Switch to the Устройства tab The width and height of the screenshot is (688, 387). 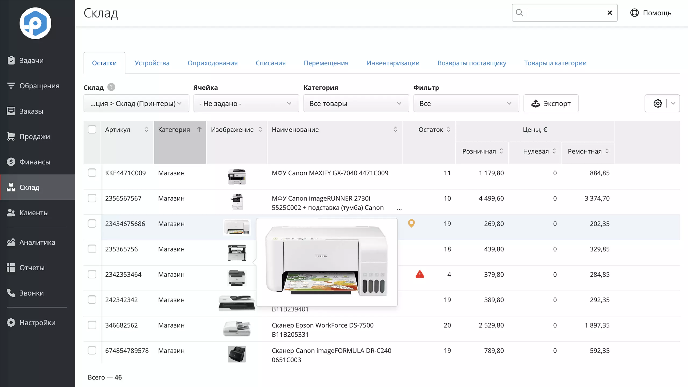pos(152,63)
